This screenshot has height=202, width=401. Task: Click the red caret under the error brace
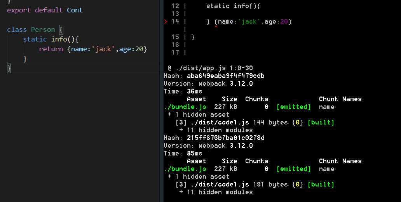(x=216, y=26)
